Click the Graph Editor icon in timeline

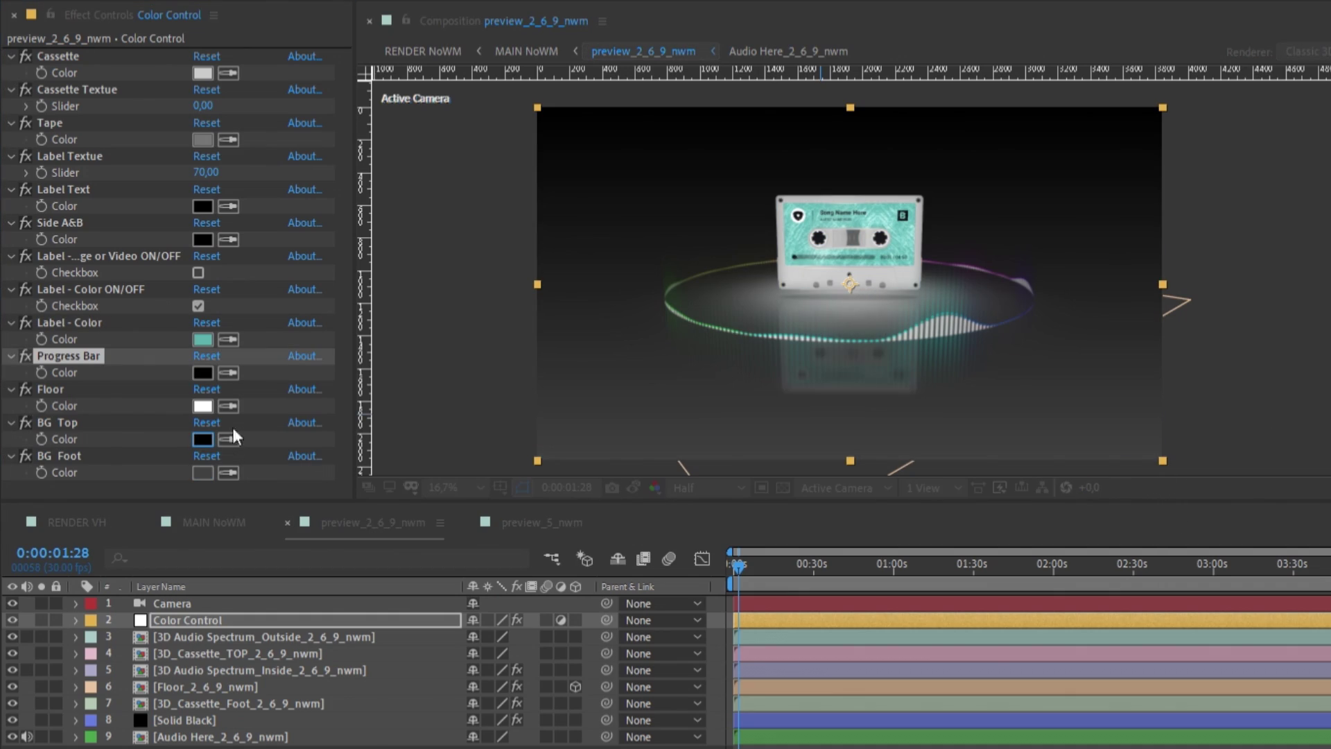click(x=702, y=559)
